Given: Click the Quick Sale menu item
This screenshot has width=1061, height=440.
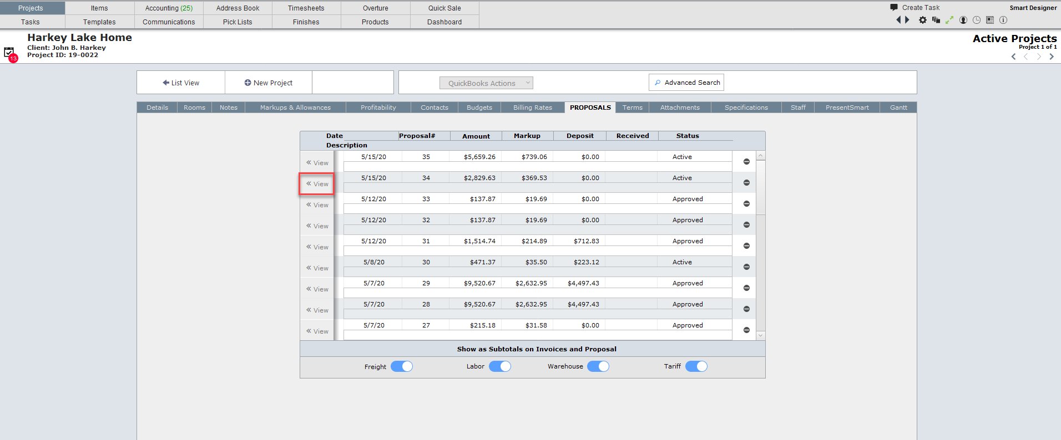Looking at the screenshot, I should 444,8.
